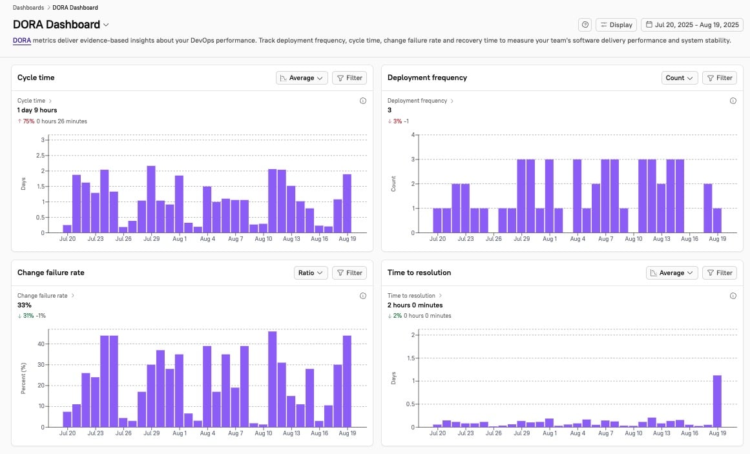Viewport: 750px width, 454px height.
Task: Click Filter button in Change failure rate panel
Action: 349,273
